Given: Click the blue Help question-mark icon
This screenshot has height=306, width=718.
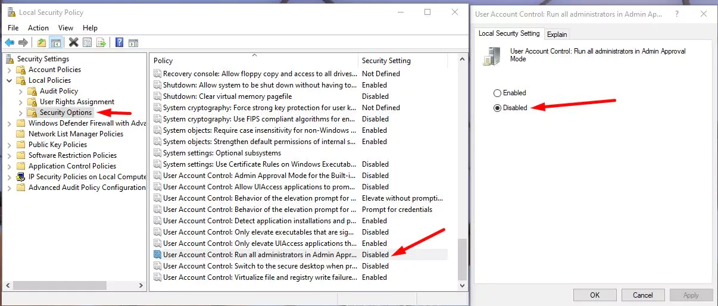Looking at the screenshot, I should coord(119,42).
